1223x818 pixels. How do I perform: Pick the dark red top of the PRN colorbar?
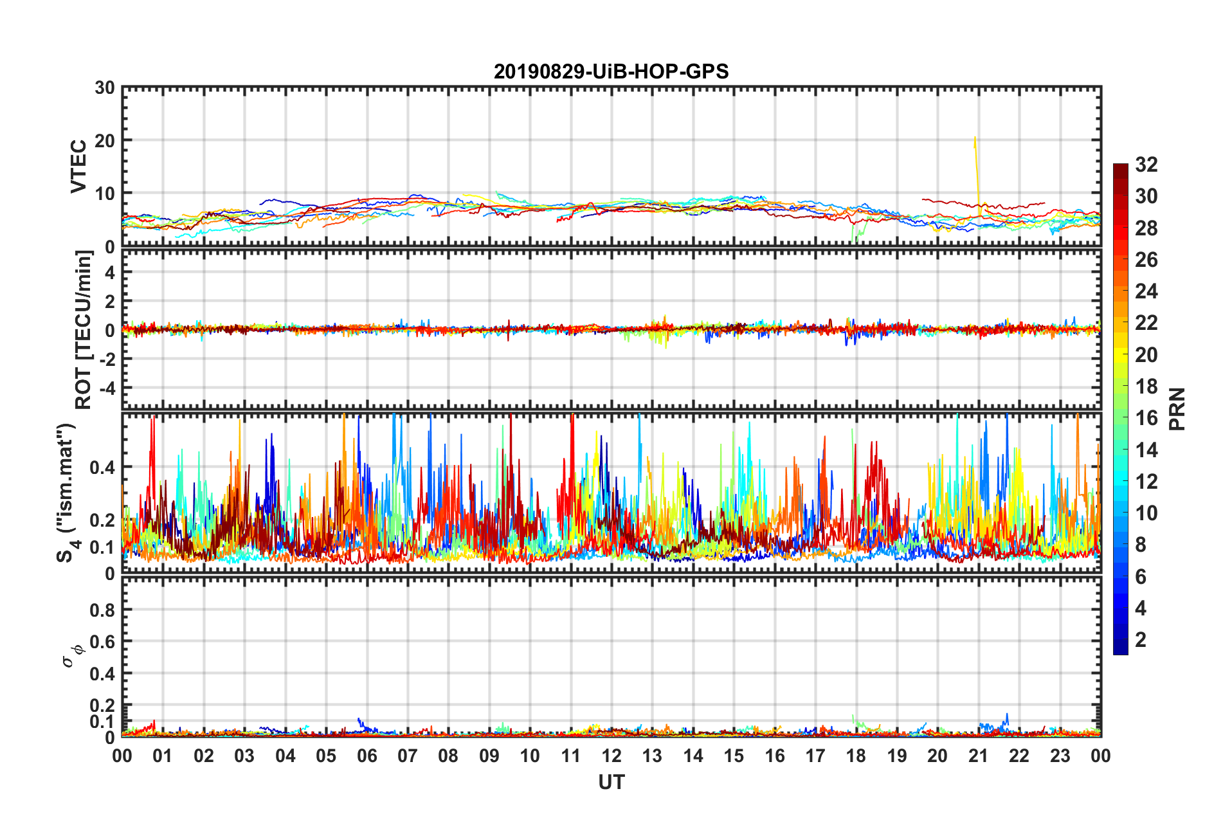click(x=1120, y=170)
